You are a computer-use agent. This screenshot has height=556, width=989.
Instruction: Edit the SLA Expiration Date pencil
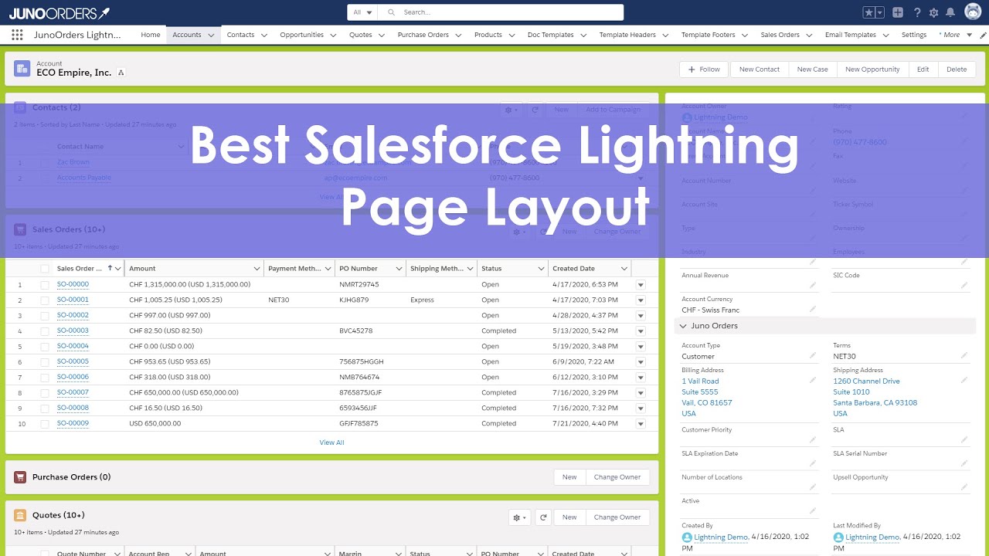tap(812, 463)
